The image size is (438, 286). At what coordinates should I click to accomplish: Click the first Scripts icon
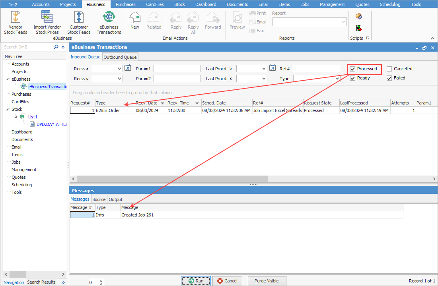358,16
